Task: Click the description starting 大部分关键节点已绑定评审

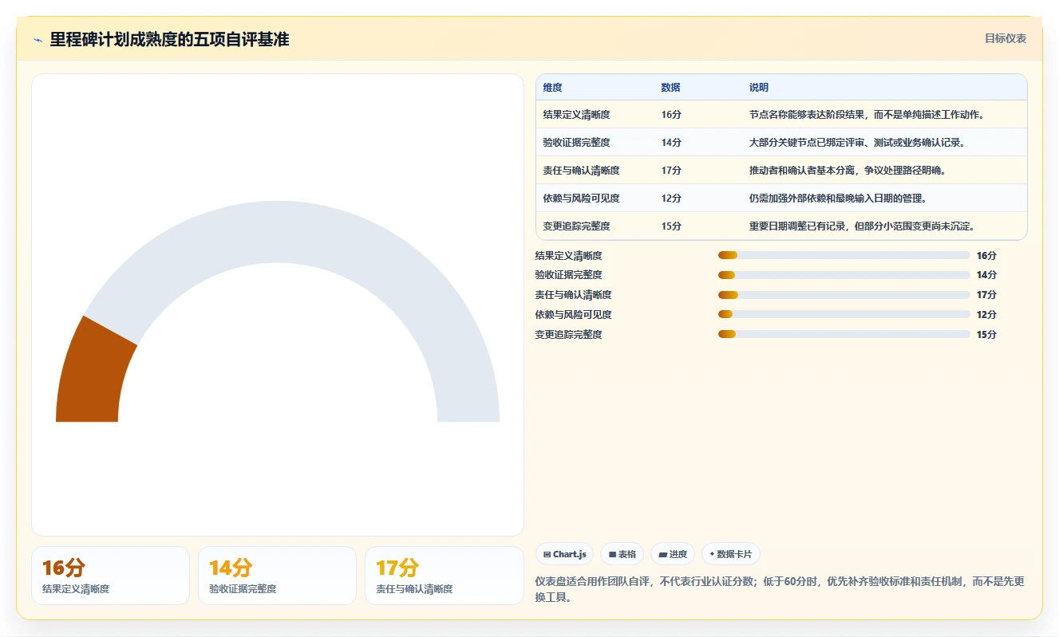Action: click(856, 143)
